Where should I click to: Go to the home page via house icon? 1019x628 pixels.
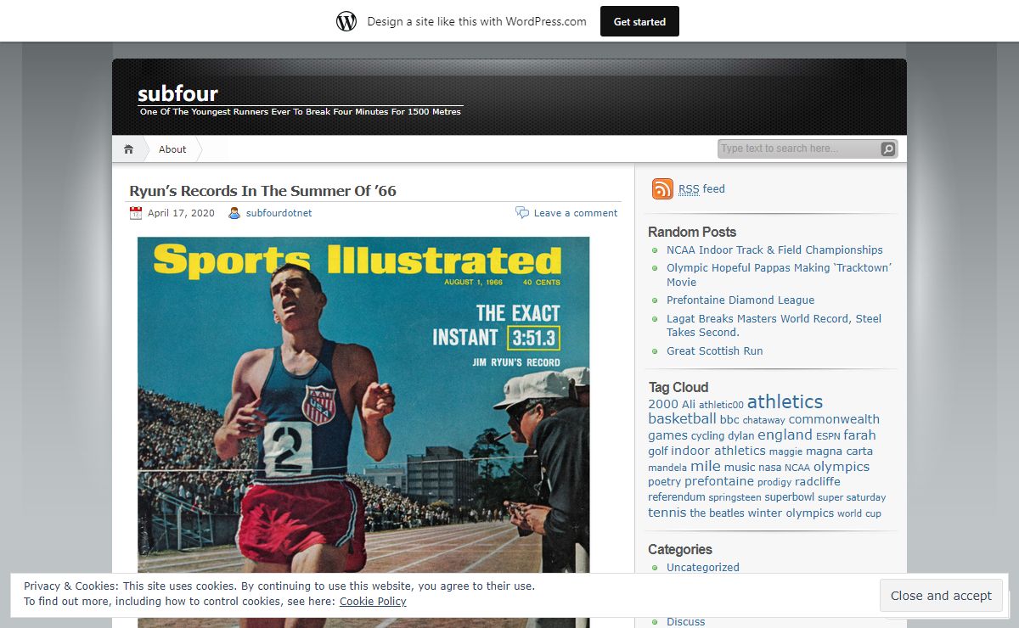(128, 149)
